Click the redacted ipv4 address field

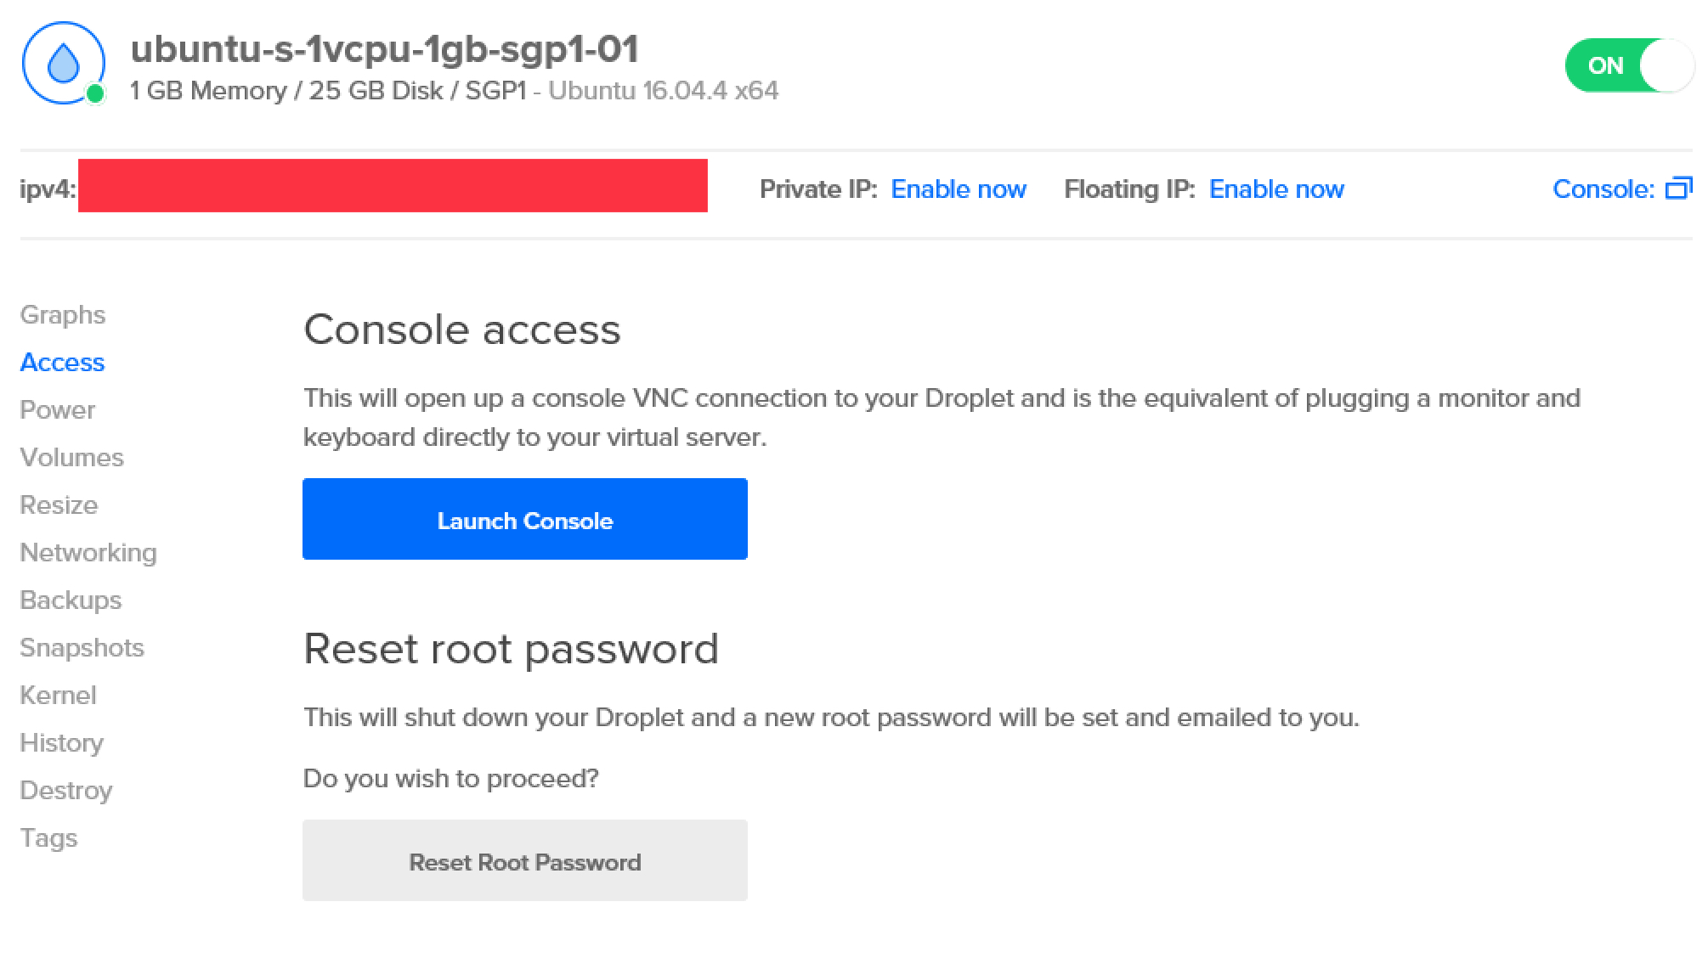point(393,186)
